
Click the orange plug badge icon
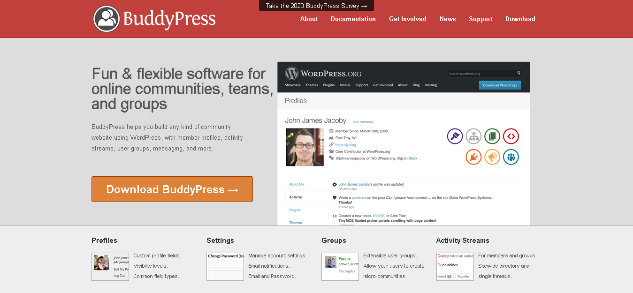click(x=473, y=157)
